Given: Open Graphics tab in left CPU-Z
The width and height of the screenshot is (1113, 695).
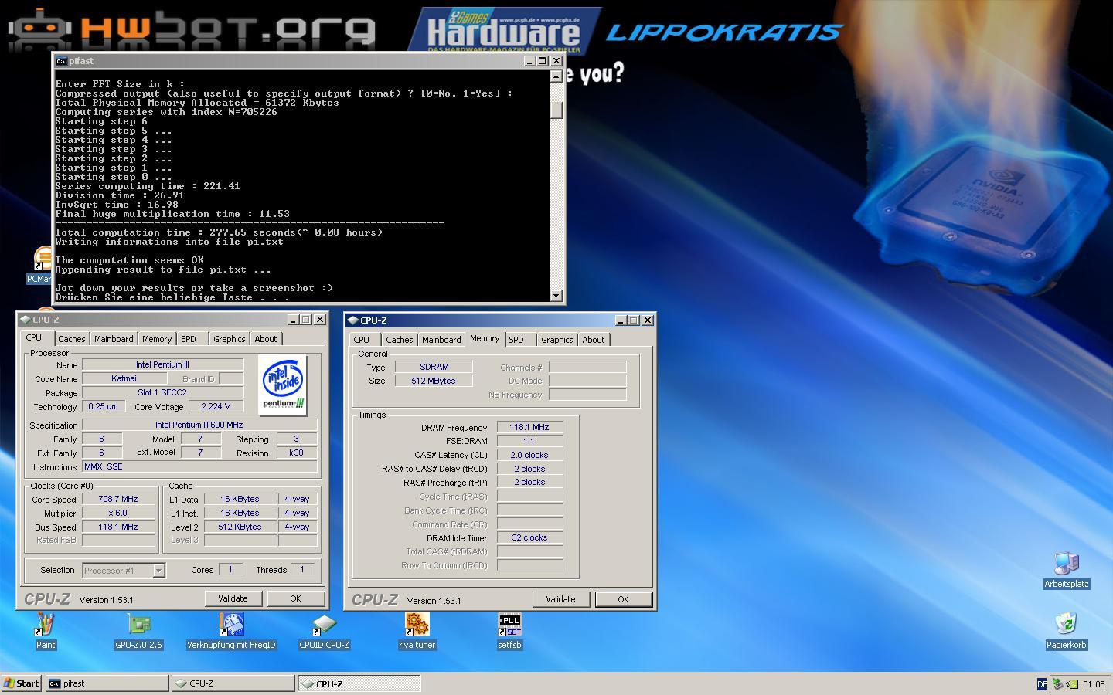Looking at the screenshot, I should [x=230, y=339].
